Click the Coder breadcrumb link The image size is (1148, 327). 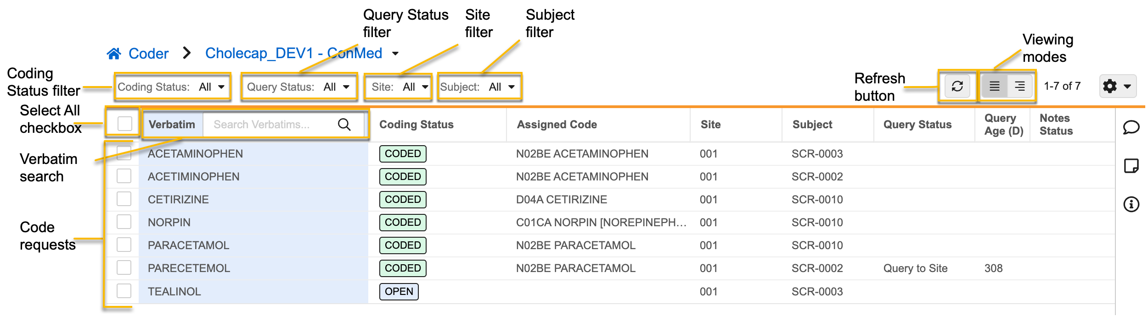148,54
